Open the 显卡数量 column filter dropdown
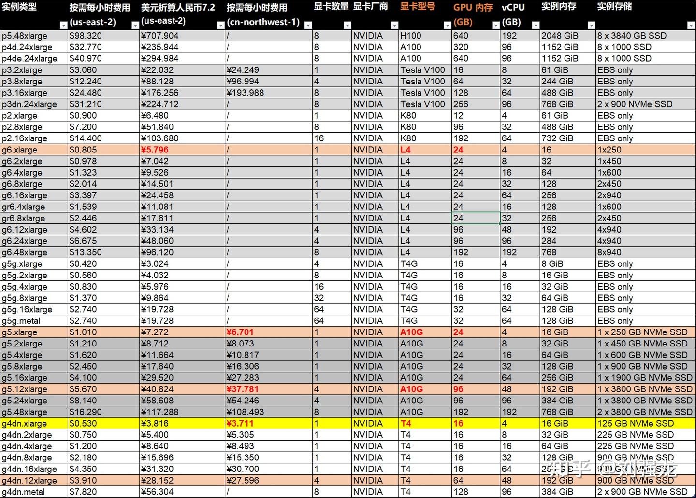Viewport: 696px width, 498px height. tap(347, 25)
